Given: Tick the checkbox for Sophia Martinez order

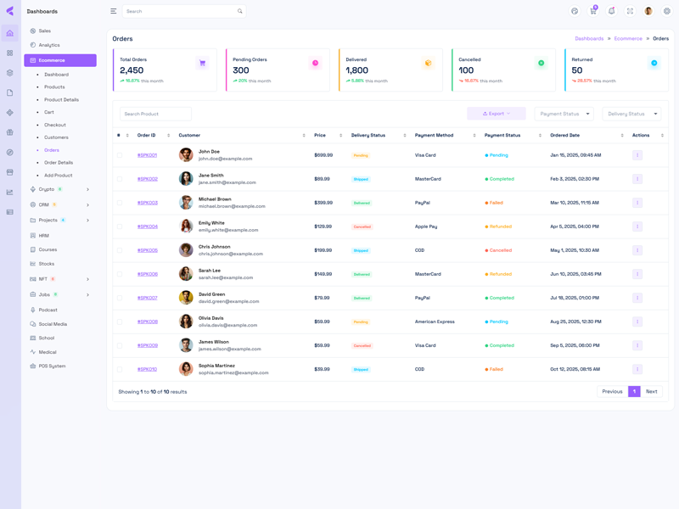Looking at the screenshot, I should pos(120,369).
